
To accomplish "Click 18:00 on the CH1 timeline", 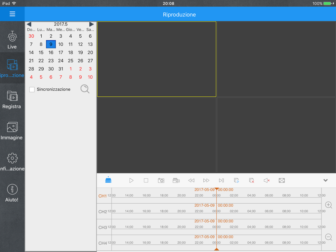I will tap(164, 196).
